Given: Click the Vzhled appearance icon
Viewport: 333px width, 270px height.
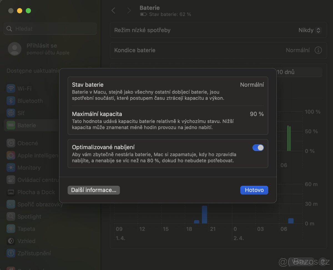Looking at the screenshot, I should pos(11,241).
